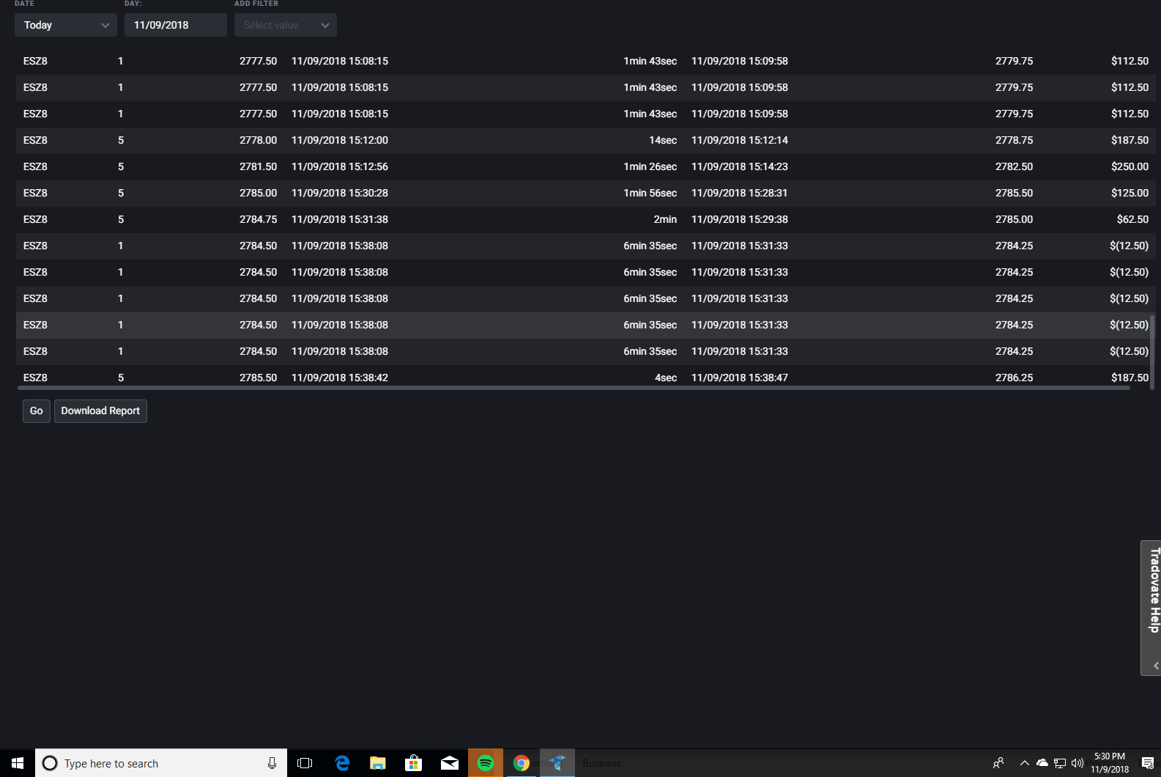Viewport: 1161px width, 777px height.
Task: Click the exit price 2782.50 cell
Action: click(x=1014, y=166)
